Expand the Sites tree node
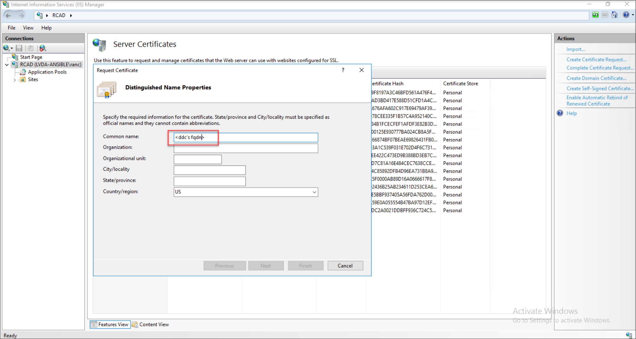636x339 pixels. [x=15, y=80]
